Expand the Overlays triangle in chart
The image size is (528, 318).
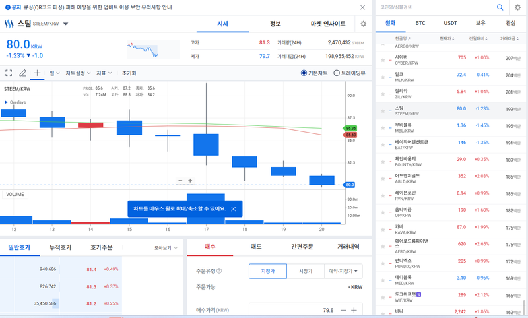click(6, 102)
